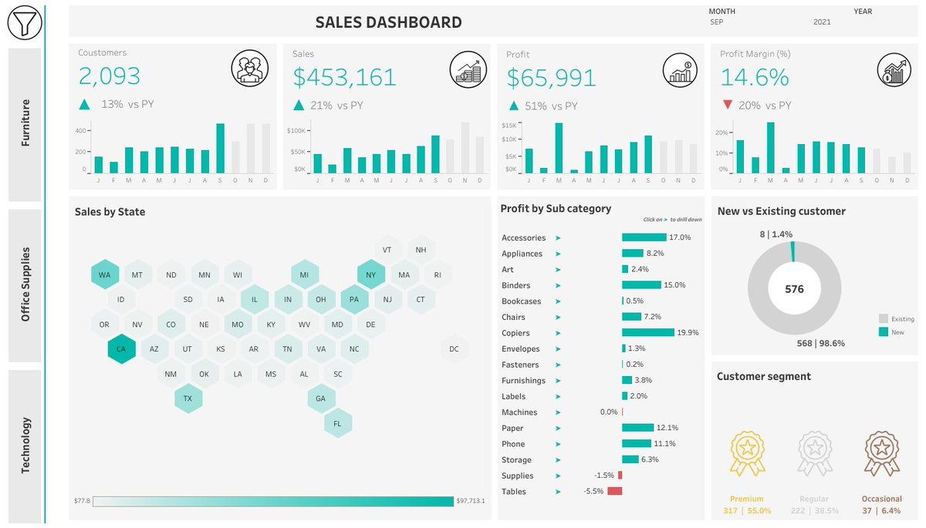Click the Georgia GA hexagon

tap(321, 399)
